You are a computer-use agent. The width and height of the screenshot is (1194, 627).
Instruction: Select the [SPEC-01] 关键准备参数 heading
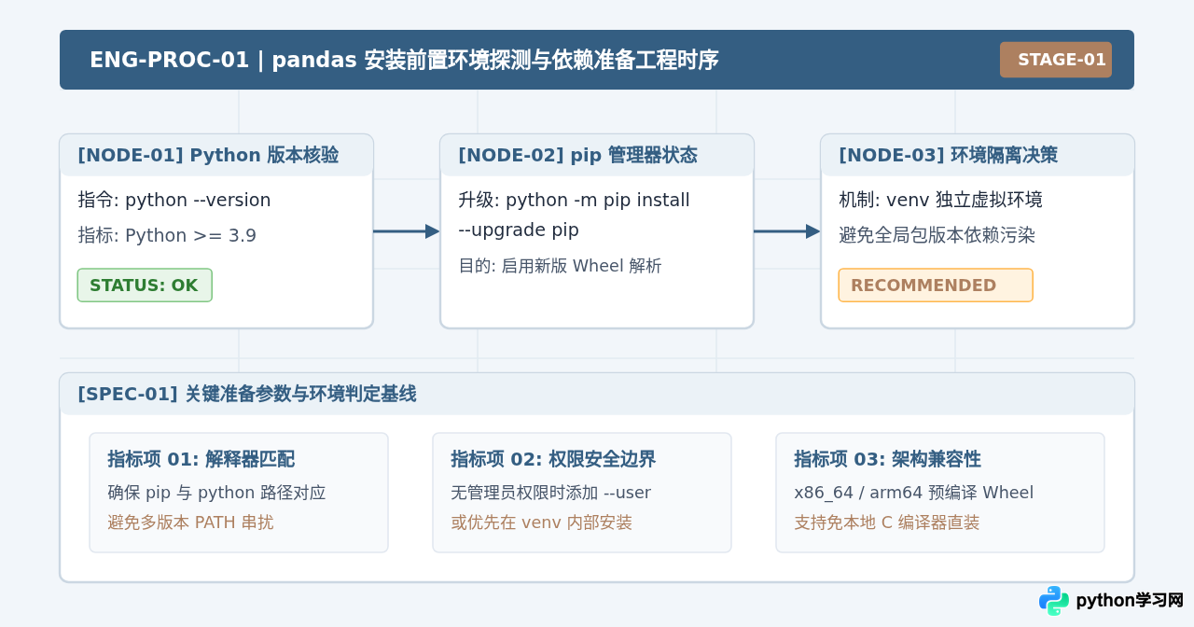pos(247,394)
